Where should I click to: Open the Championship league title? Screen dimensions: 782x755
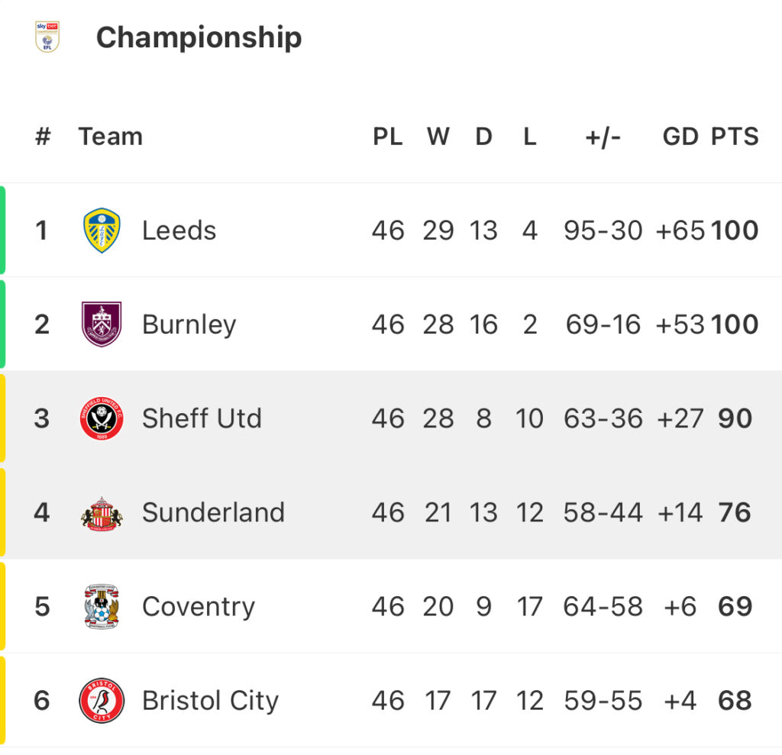[x=199, y=37]
